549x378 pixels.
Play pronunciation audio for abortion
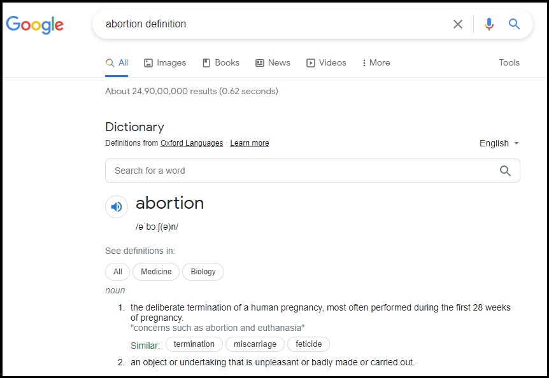(x=117, y=207)
